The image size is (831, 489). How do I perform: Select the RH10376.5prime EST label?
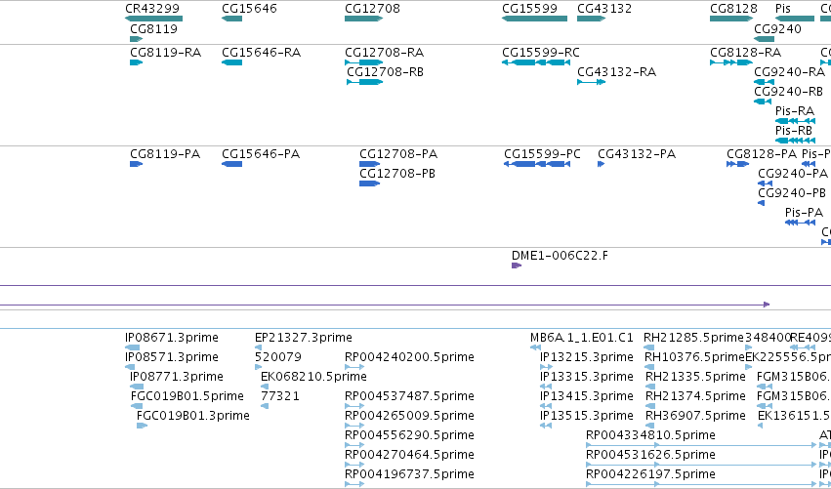[695, 357]
